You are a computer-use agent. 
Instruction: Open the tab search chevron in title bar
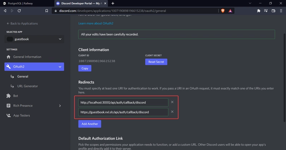pyautogui.click(x=250, y=3)
